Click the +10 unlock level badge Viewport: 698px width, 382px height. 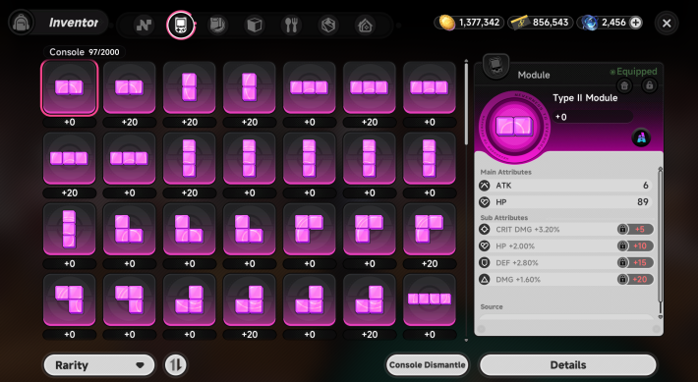point(640,246)
